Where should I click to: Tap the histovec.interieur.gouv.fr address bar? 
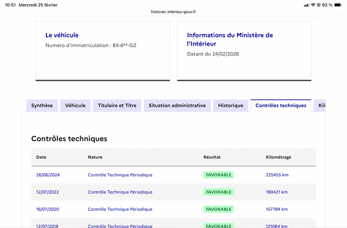(x=173, y=12)
